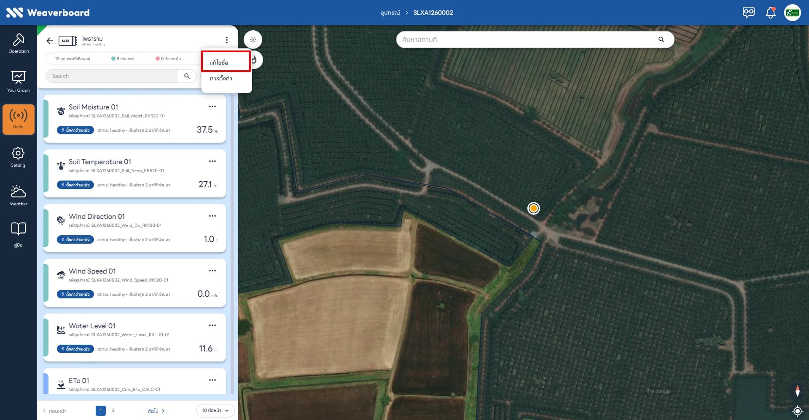Click the map settings round button
Image resolution: width=809 pixels, height=420 pixels.
point(253,40)
